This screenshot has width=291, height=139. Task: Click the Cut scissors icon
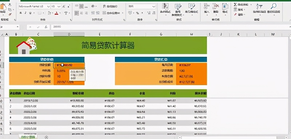pyautogui.click(x=10, y=4)
